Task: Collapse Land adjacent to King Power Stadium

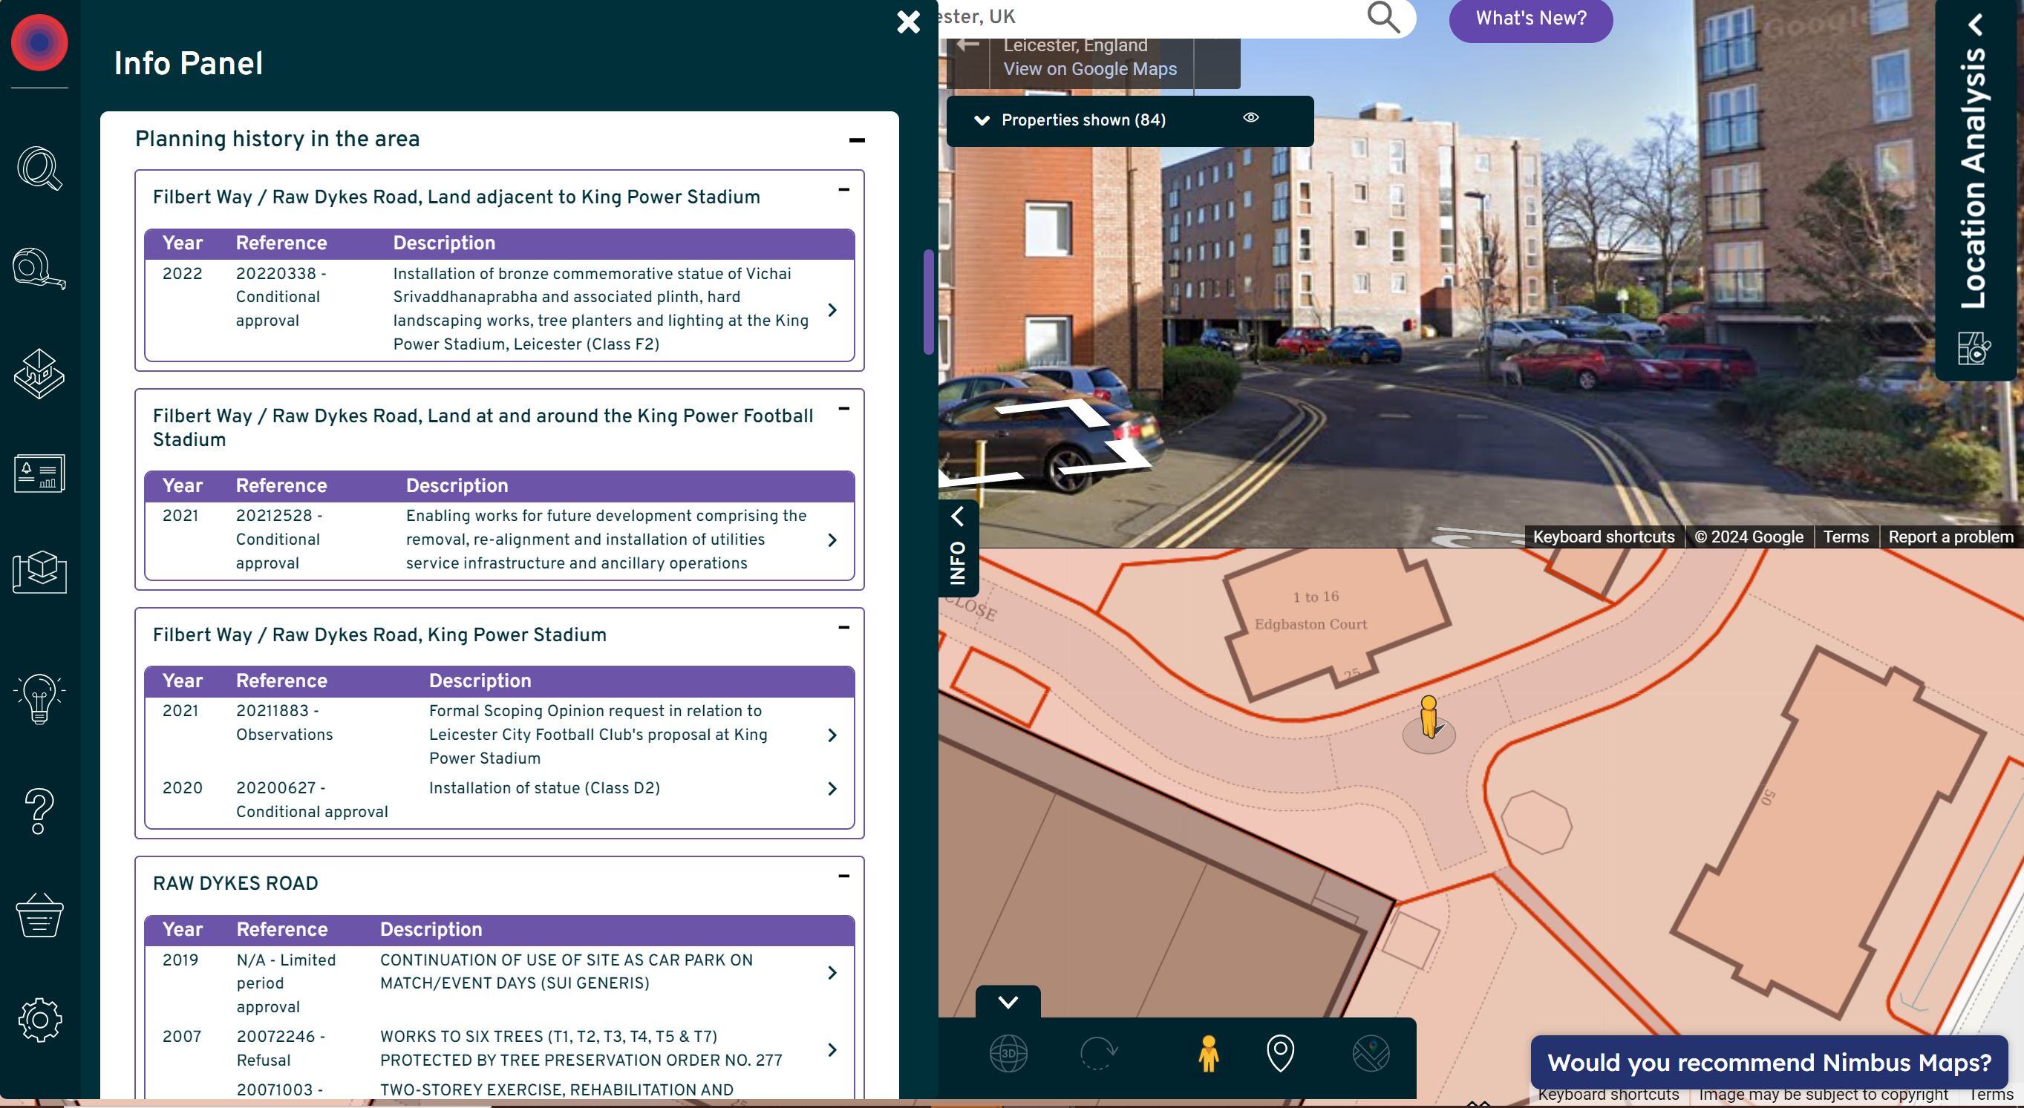Action: (844, 189)
